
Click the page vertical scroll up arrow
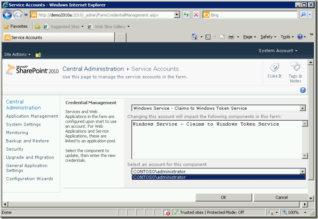[311, 62]
